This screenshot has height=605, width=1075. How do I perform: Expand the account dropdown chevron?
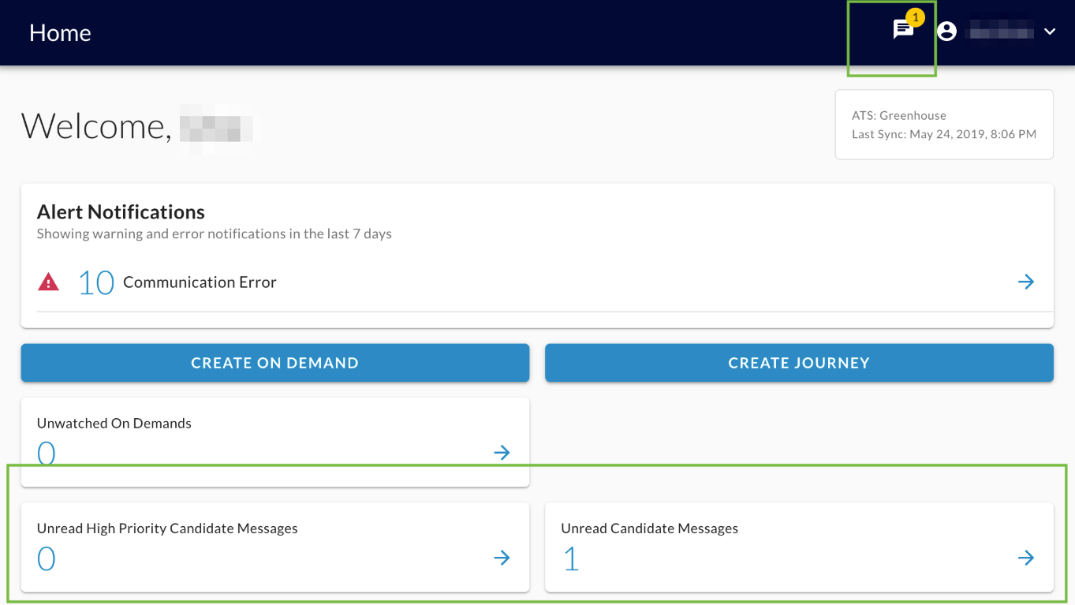1050,32
